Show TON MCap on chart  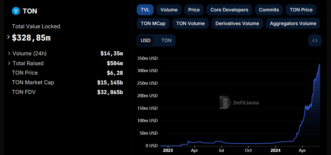pyautogui.click(x=153, y=23)
